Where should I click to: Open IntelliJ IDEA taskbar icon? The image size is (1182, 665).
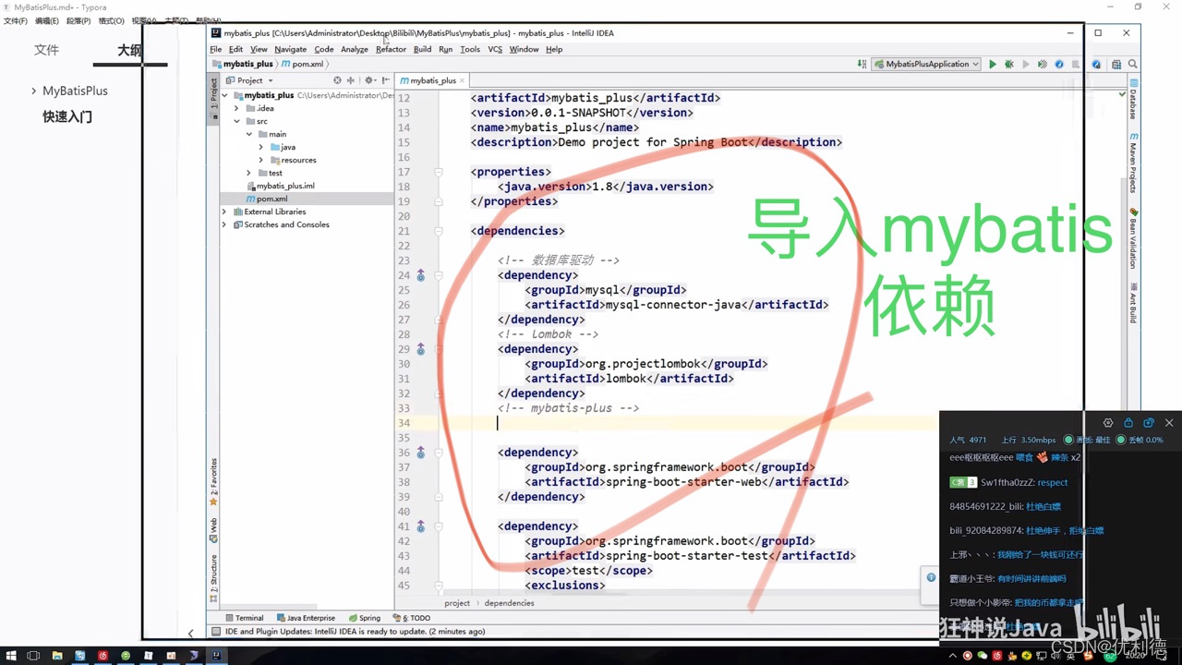[216, 656]
